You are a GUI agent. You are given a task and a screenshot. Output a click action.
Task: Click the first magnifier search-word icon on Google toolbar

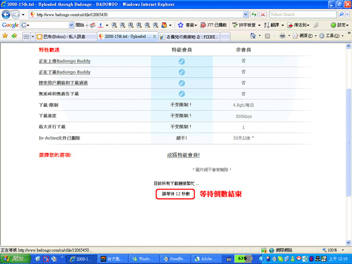point(114,25)
